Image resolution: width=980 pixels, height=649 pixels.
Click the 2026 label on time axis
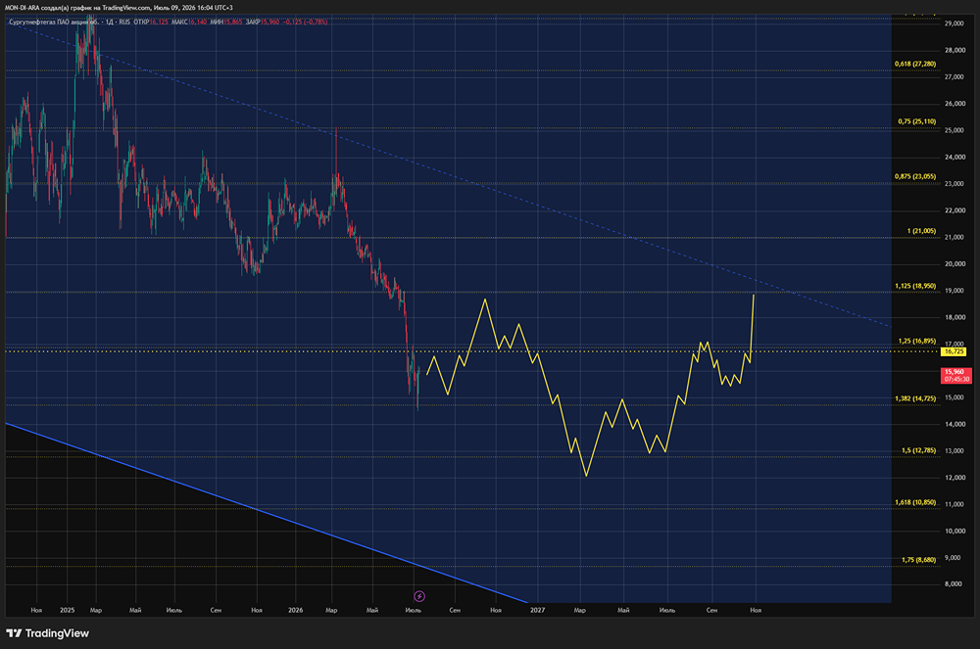296,610
